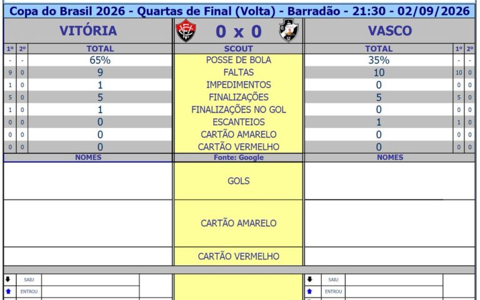Image resolution: width=480 pixels, height=300 pixels.
Task: Click Vasco's blue ENTROU up arrow
Action: [309, 291]
